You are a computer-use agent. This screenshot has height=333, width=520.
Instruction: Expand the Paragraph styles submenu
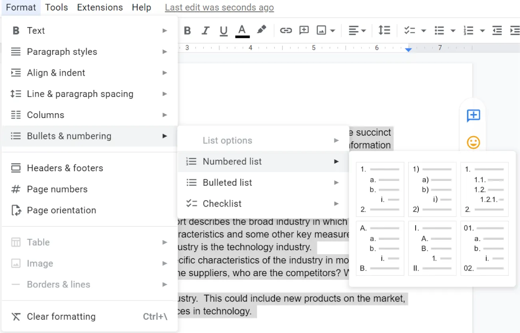pos(62,51)
